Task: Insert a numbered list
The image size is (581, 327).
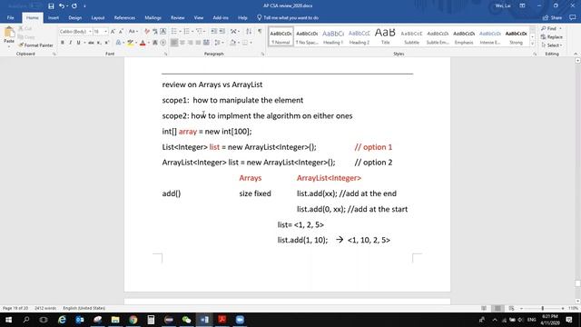Action: pyautogui.click(x=187, y=32)
